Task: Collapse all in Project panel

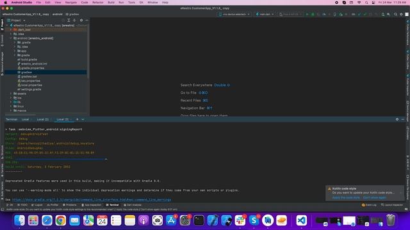Action: (x=74, y=20)
